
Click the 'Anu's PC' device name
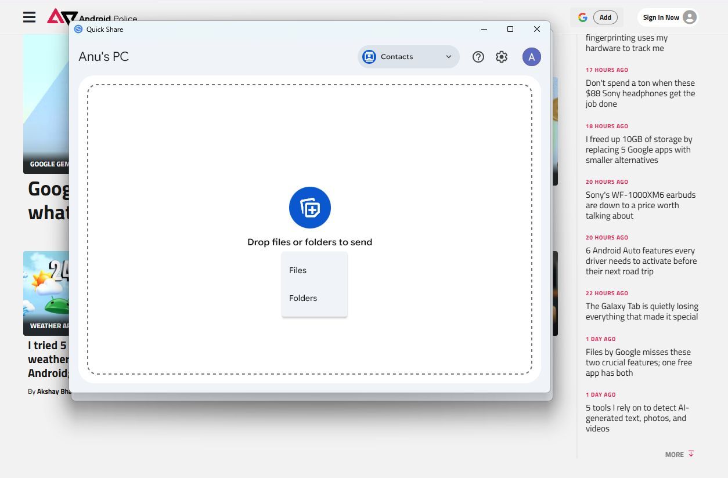pos(103,57)
